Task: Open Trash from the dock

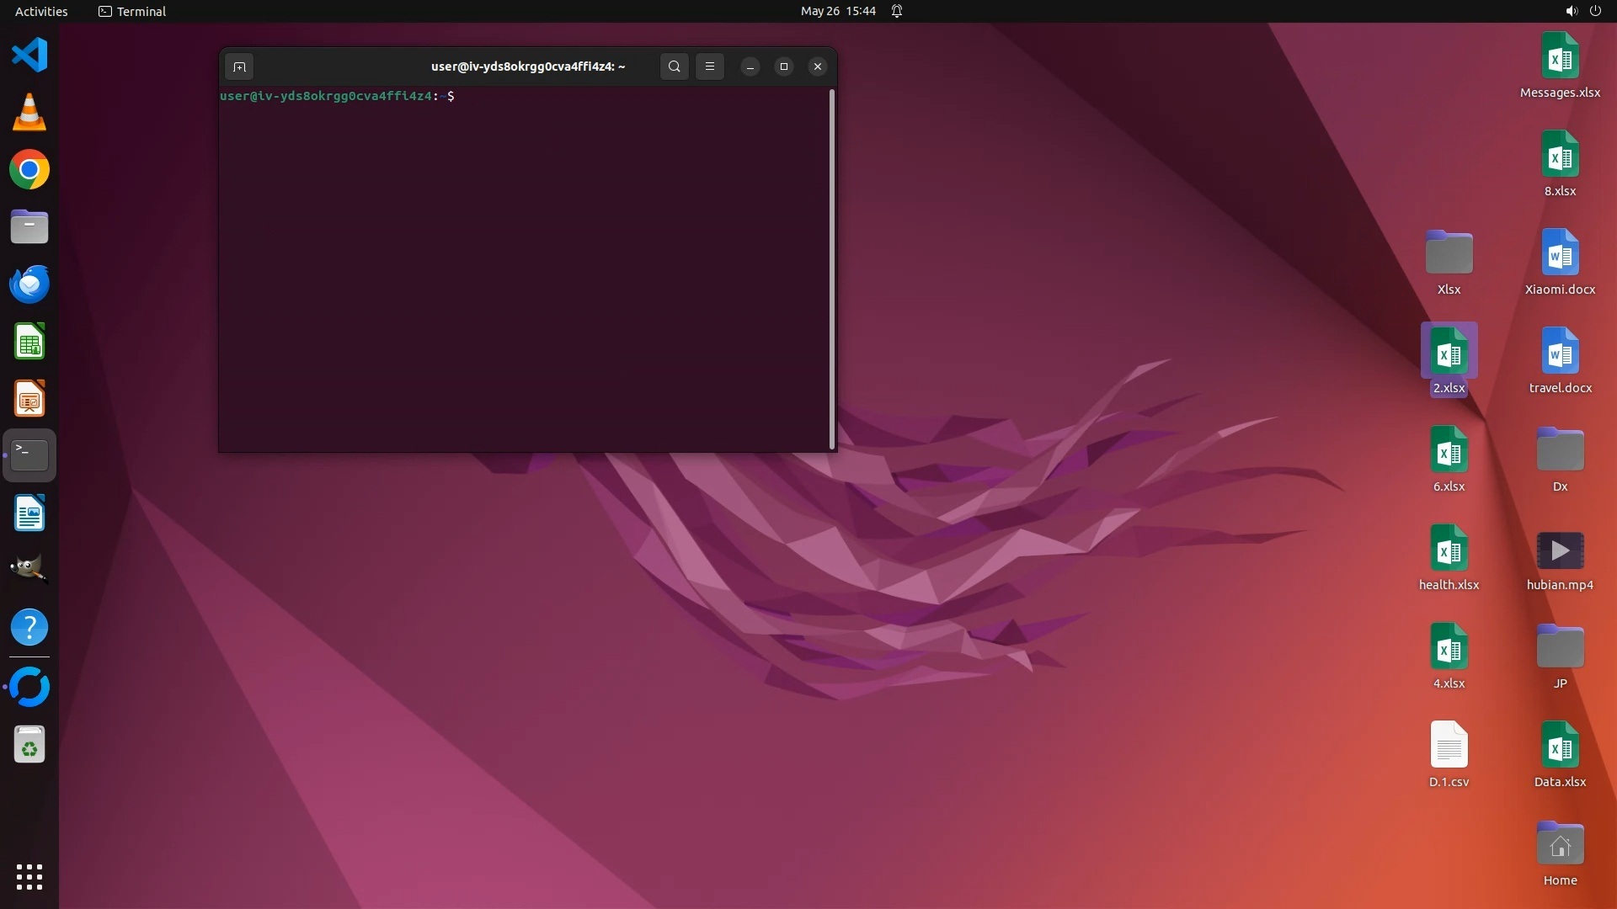Action: pyautogui.click(x=29, y=745)
